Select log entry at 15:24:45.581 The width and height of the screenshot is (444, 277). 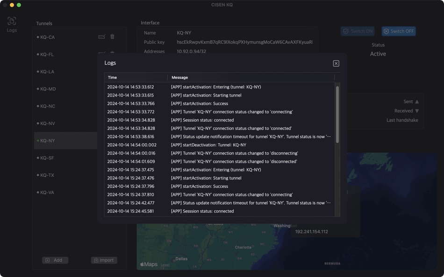click(220, 211)
